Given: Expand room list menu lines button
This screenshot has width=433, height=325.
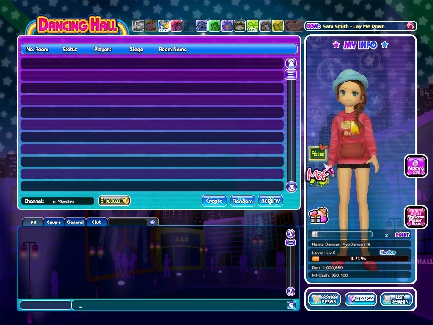Looking at the screenshot, I should point(291,74).
